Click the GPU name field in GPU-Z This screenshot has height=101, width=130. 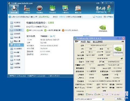pyautogui.click(x=99, y=45)
